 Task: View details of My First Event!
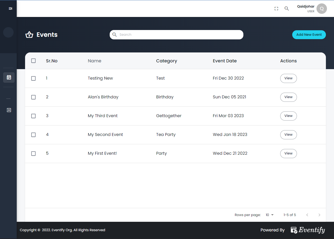tap(288, 153)
